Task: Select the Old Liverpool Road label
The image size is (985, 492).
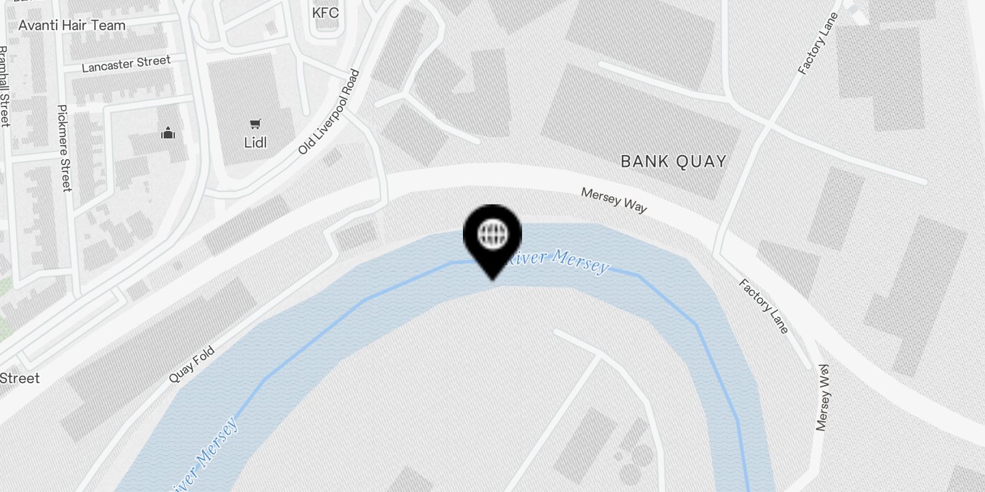Action: pyautogui.click(x=329, y=112)
